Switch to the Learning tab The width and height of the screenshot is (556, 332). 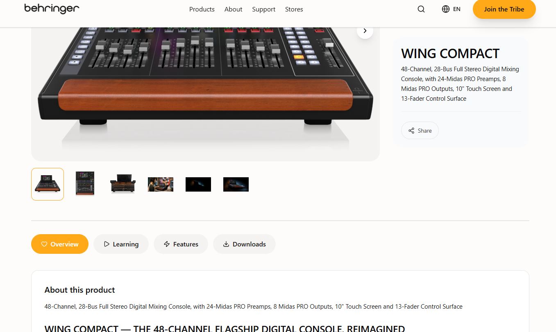[121, 244]
